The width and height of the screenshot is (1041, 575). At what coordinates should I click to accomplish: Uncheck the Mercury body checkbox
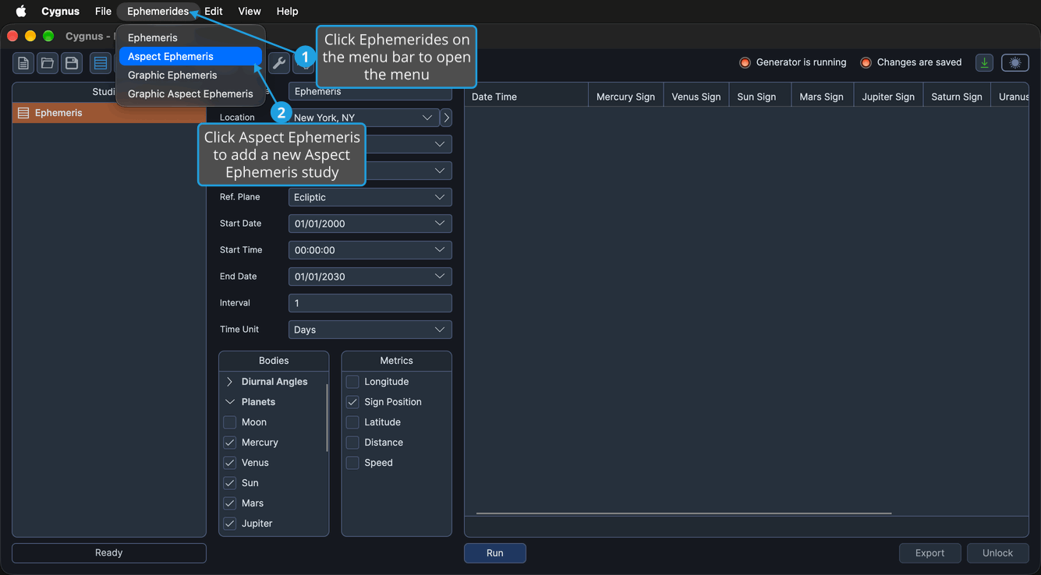pyautogui.click(x=230, y=443)
